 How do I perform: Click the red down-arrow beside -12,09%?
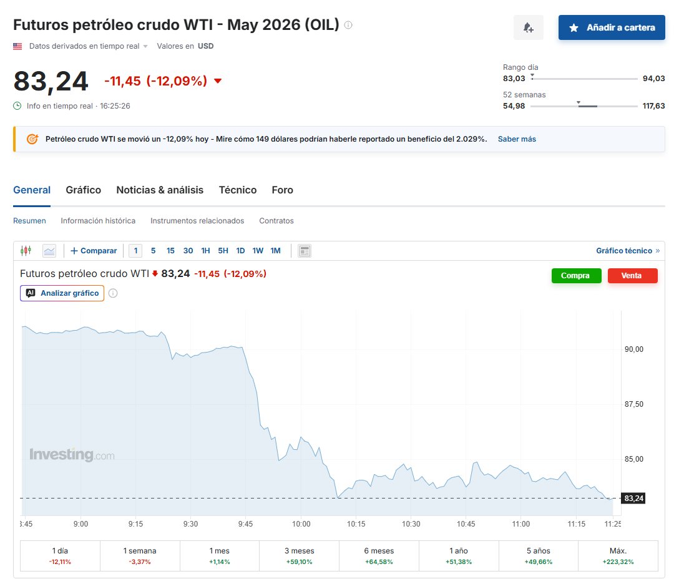(218, 81)
